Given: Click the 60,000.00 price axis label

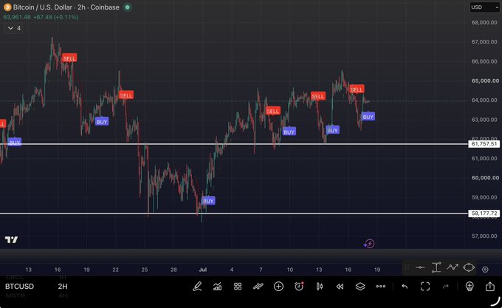Looking at the screenshot, I should point(485,178).
